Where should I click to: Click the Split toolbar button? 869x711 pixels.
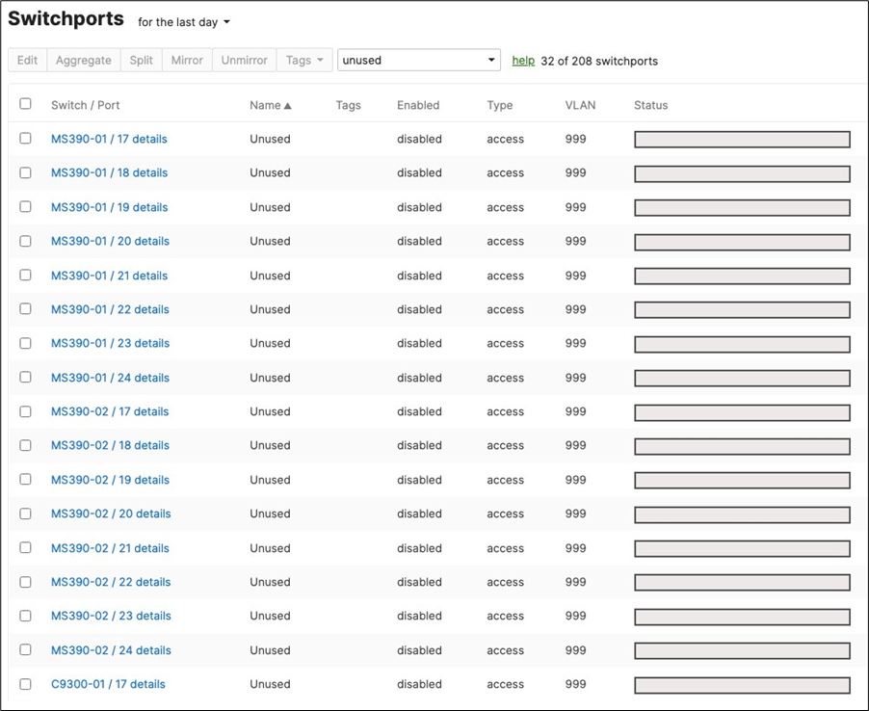[141, 60]
